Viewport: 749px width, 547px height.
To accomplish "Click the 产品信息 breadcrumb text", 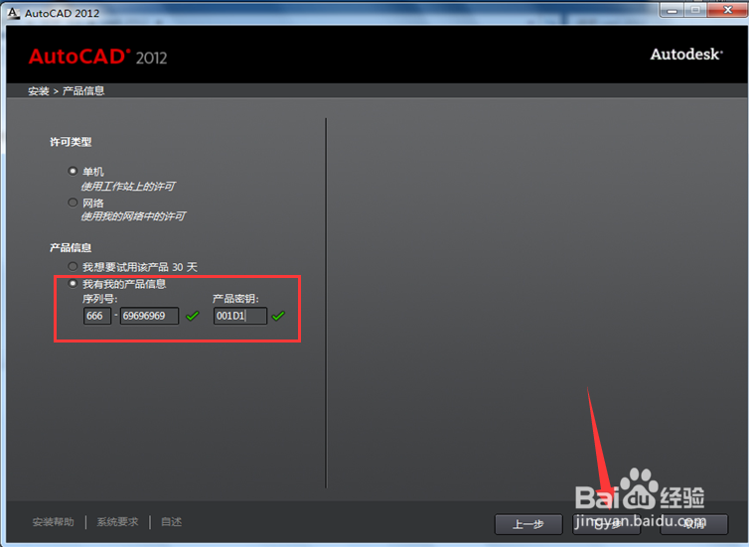I will (83, 90).
